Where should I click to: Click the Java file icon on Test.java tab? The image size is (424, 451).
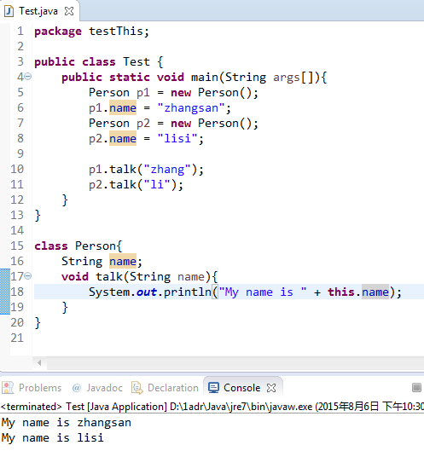(x=9, y=11)
